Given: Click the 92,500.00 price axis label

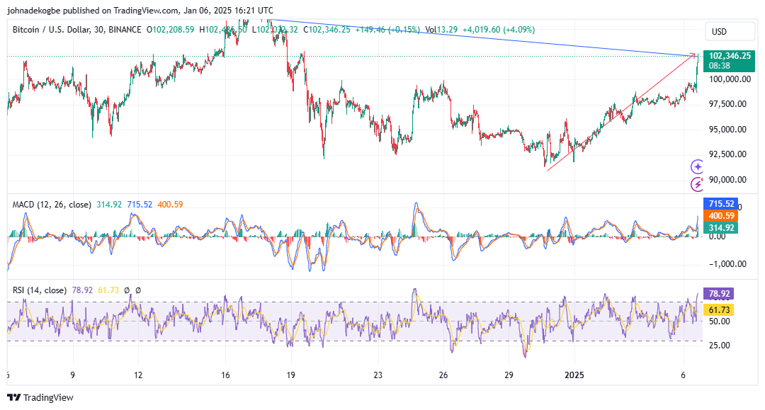Looking at the screenshot, I should pyautogui.click(x=727, y=154).
